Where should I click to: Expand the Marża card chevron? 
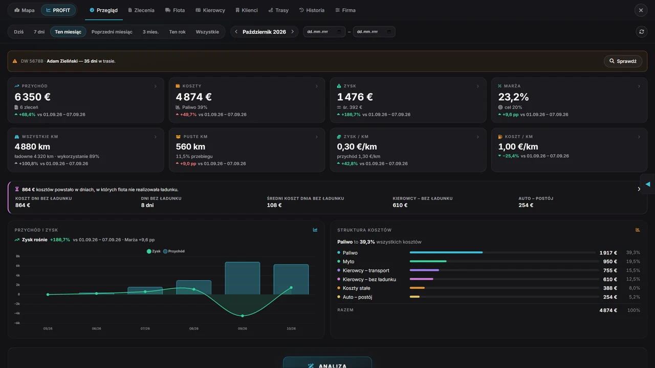click(639, 86)
